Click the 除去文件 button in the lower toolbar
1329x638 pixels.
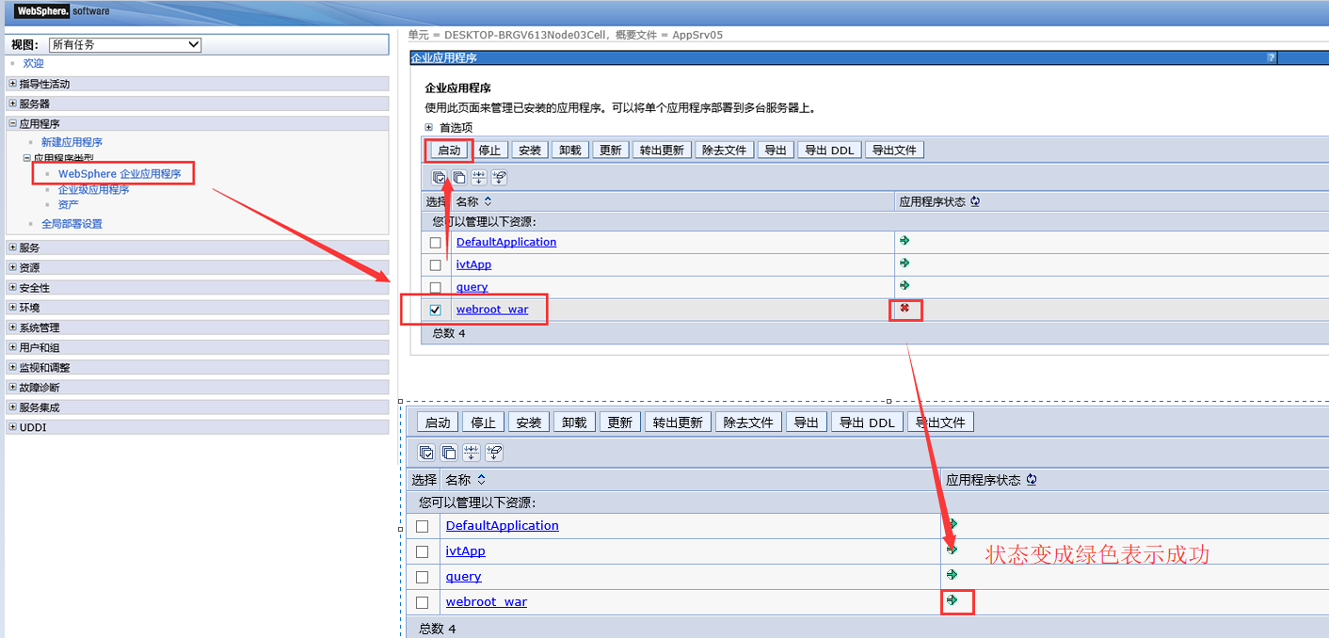(748, 423)
